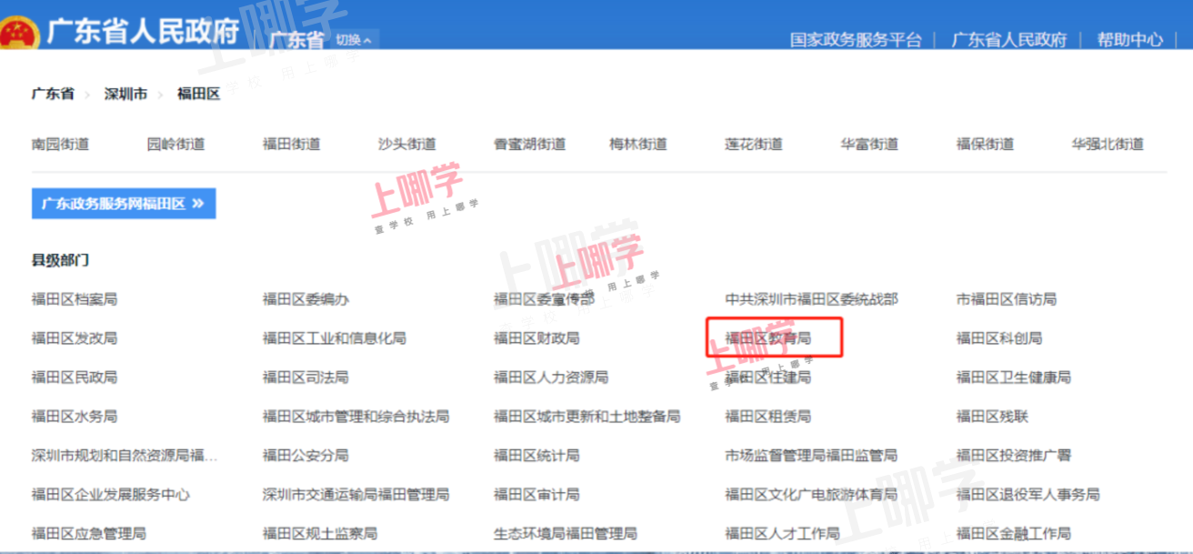Open 福田区人才工作局 department

coord(782,534)
